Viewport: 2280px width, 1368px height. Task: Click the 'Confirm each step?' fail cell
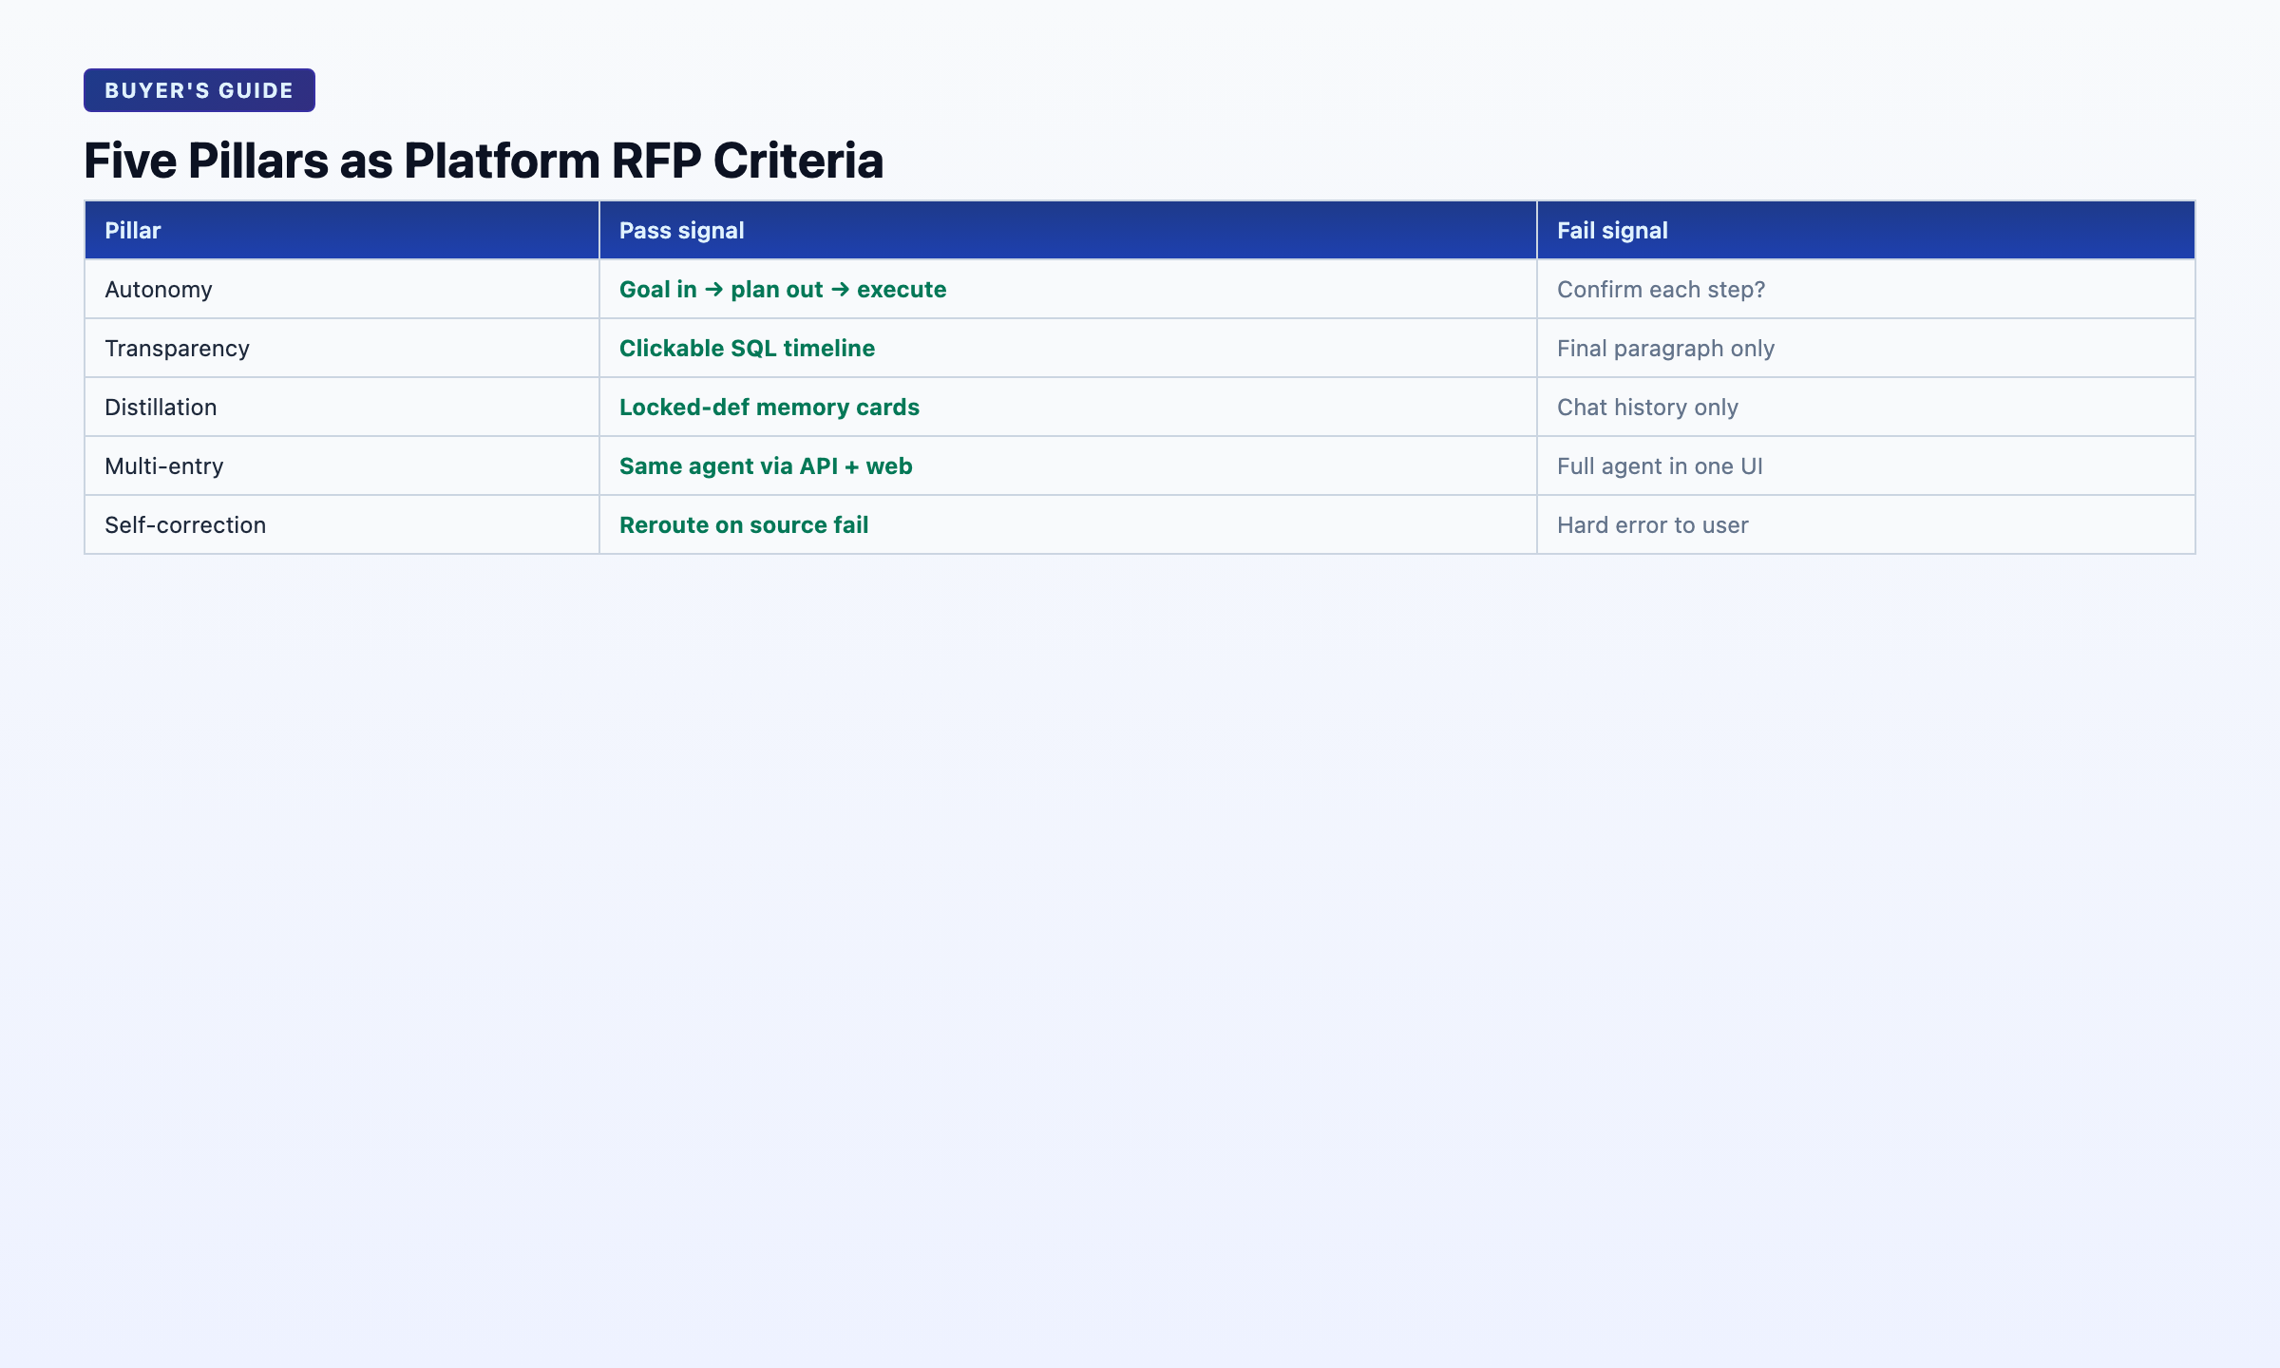click(1866, 289)
